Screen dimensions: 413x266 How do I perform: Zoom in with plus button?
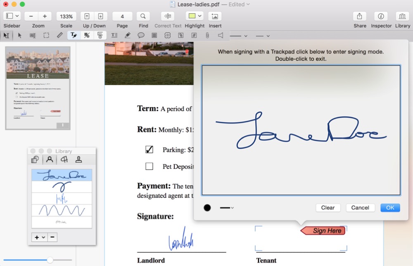pyautogui.click(x=45, y=17)
